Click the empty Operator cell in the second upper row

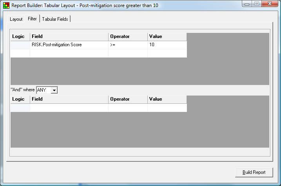pyautogui.click(x=128, y=53)
